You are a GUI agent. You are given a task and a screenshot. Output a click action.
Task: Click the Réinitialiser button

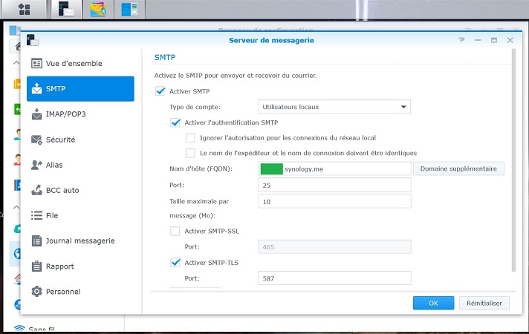(x=484, y=303)
